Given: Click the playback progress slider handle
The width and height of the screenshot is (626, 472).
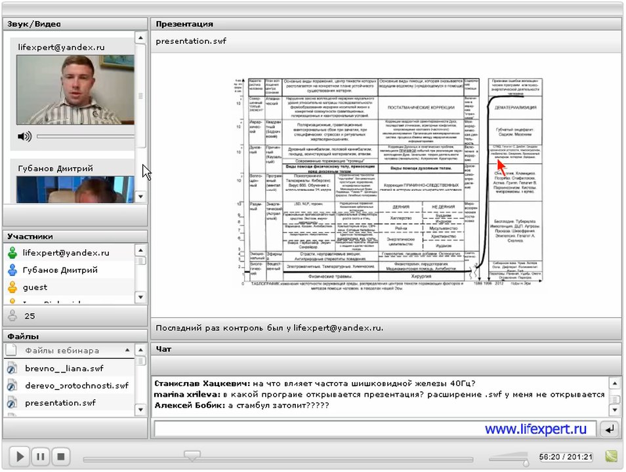Looking at the screenshot, I should [x=192, y=455].
